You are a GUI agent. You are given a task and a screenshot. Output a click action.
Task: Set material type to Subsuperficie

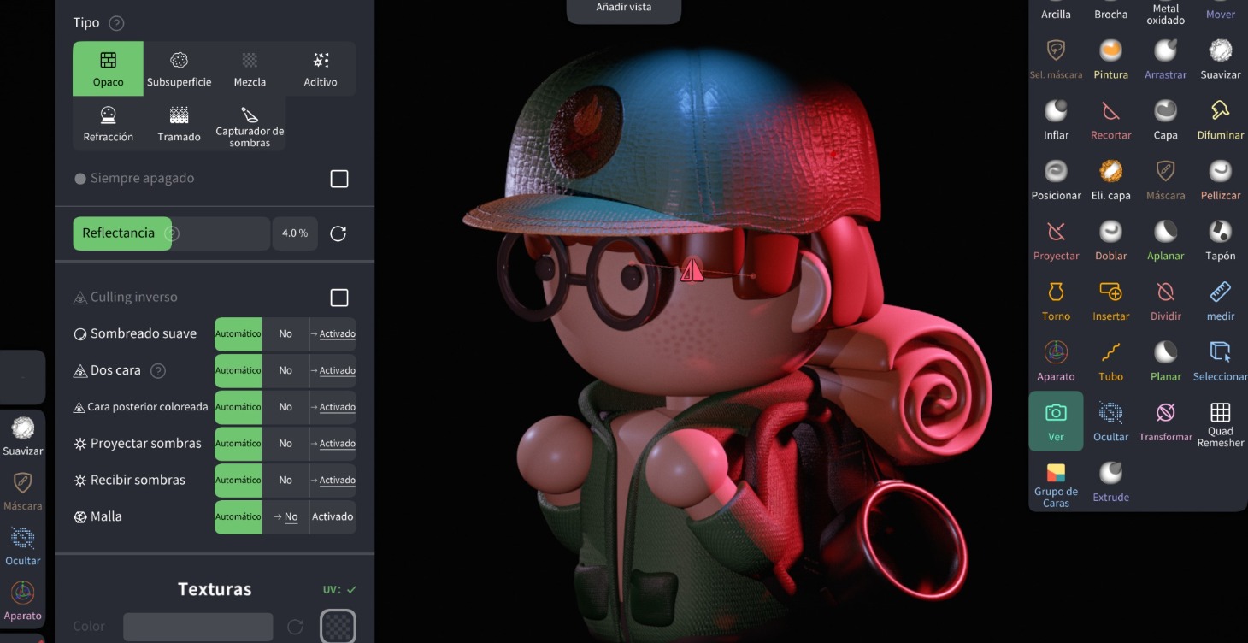click(179, 68)
